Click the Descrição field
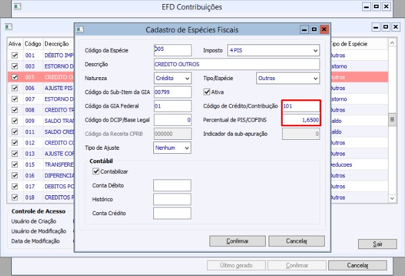This screenshot has height=276, width=405. (x=236, y=64)
